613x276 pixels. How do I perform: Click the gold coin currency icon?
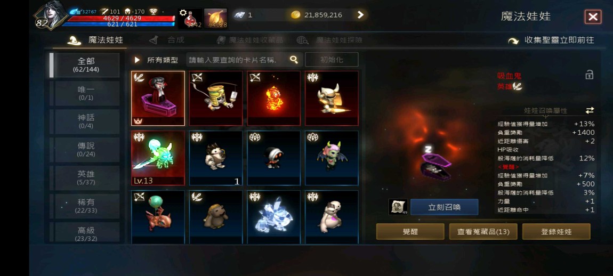coord(296,15)
